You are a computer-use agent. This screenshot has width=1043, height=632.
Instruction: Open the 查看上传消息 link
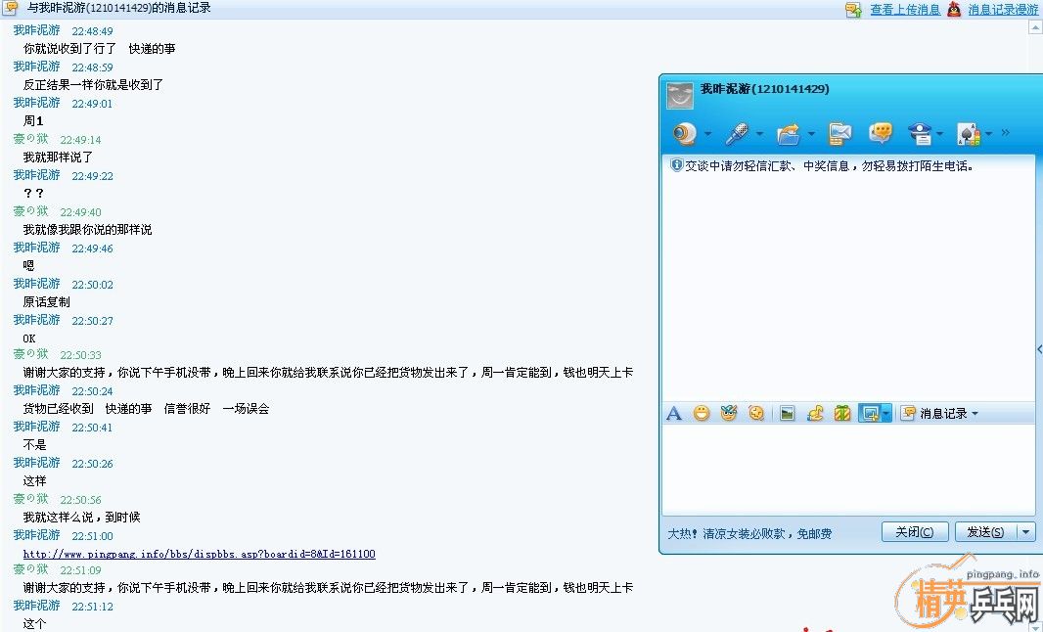point(905,10)
